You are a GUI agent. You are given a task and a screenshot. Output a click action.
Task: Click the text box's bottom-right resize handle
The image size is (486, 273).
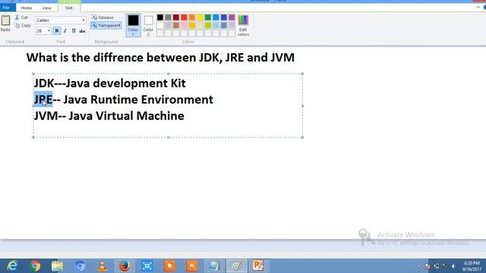302,137
